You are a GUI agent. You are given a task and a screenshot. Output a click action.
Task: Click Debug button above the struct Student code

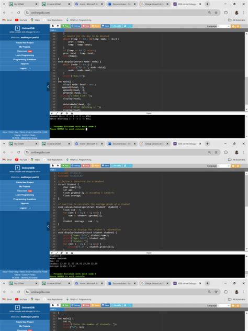(x=75, y=165)
